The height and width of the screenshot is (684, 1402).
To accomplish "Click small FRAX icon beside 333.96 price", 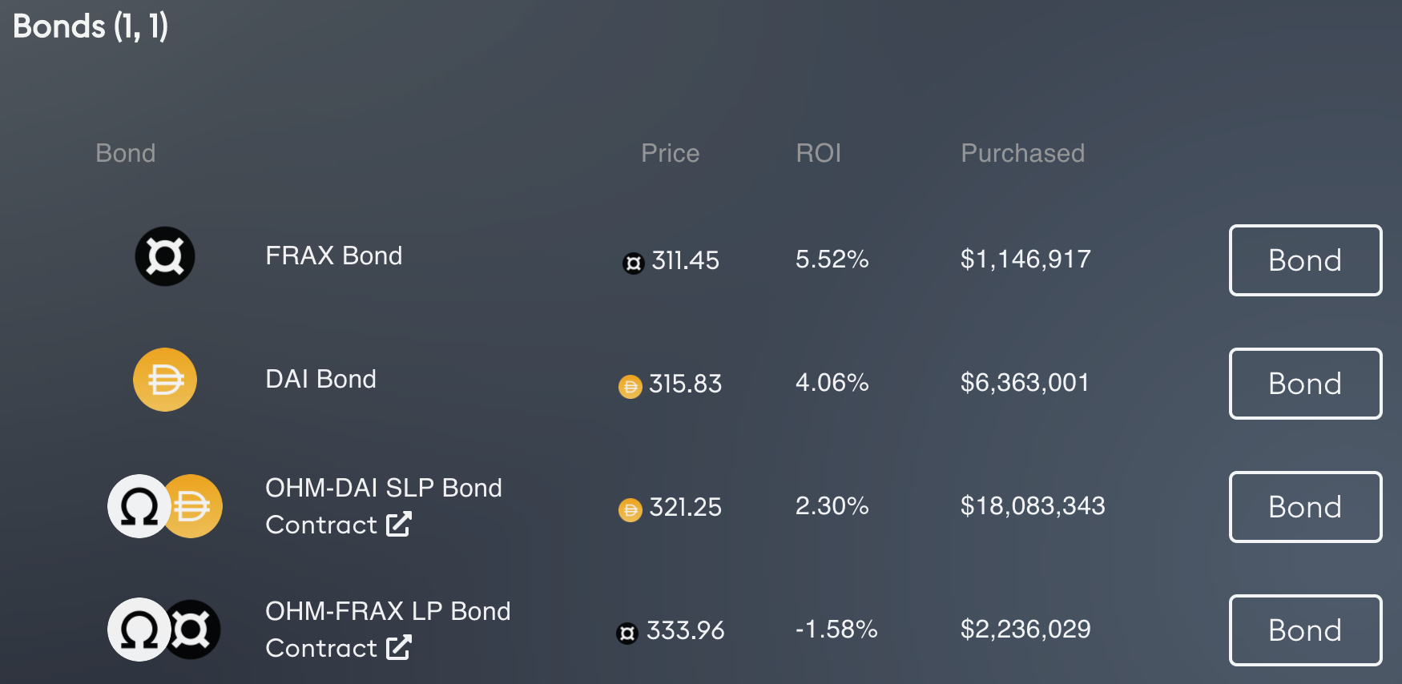I will [627, 634].
